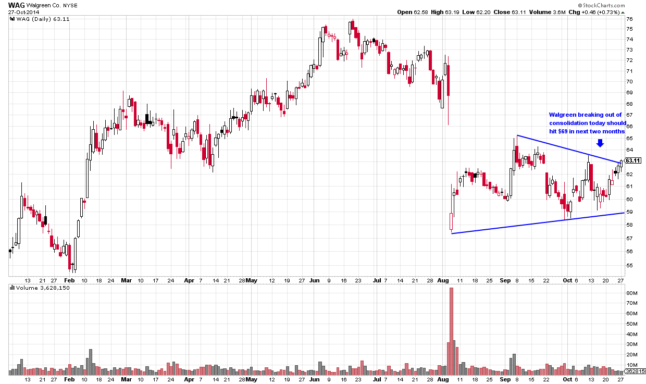Click the Apr label beneath the volume panel
646x384 pixels.
click(189, 380)
